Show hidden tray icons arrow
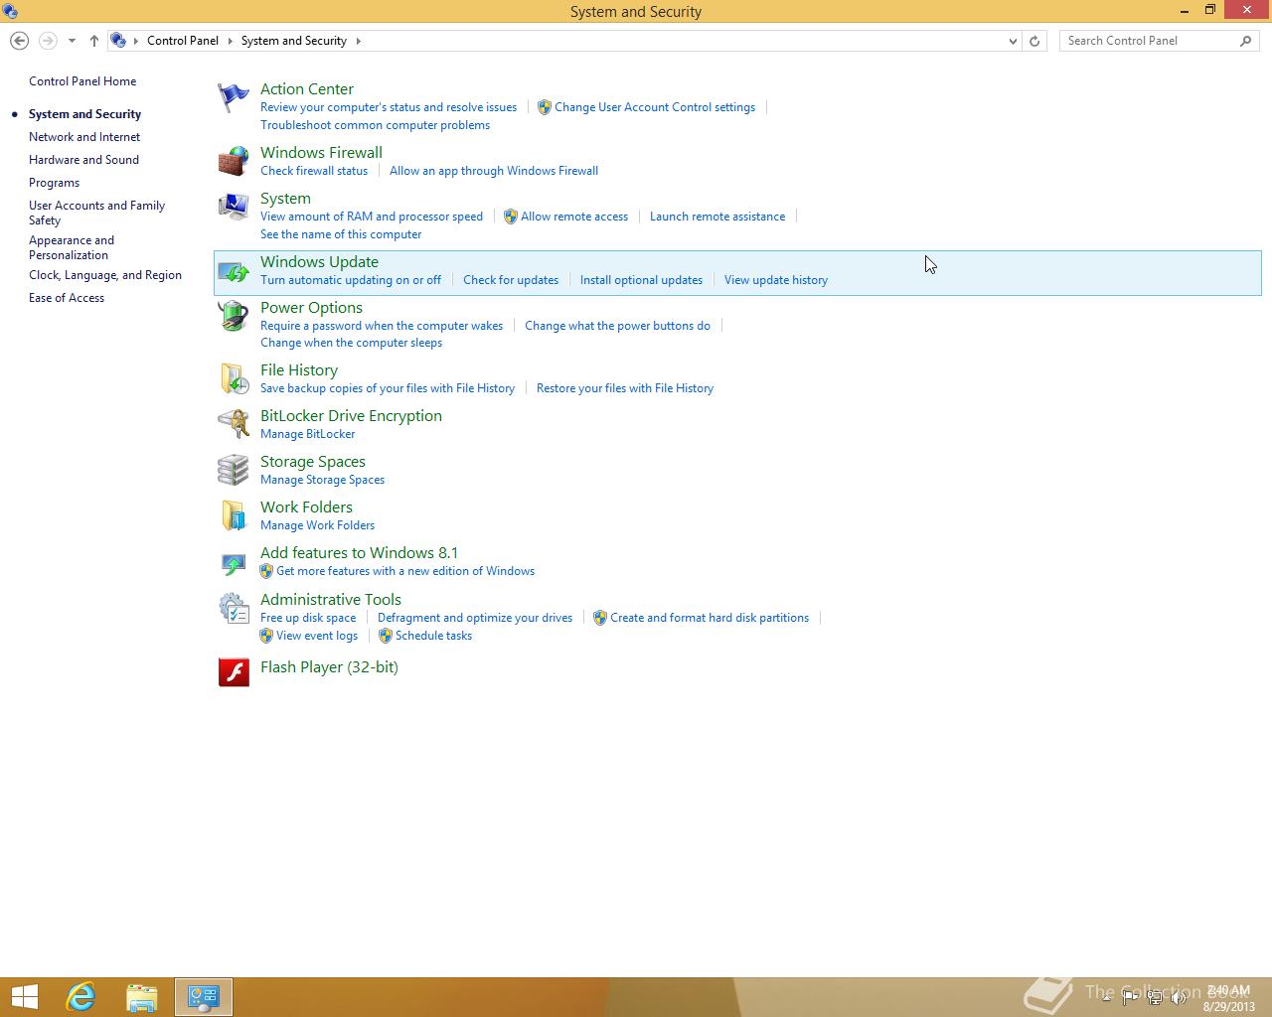Screen dimensions: 1272x1017 [1106, 997]
